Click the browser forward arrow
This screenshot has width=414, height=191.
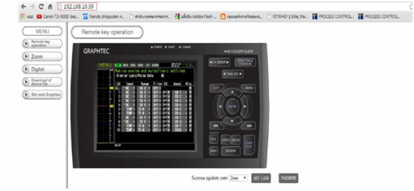pos(32,7)
